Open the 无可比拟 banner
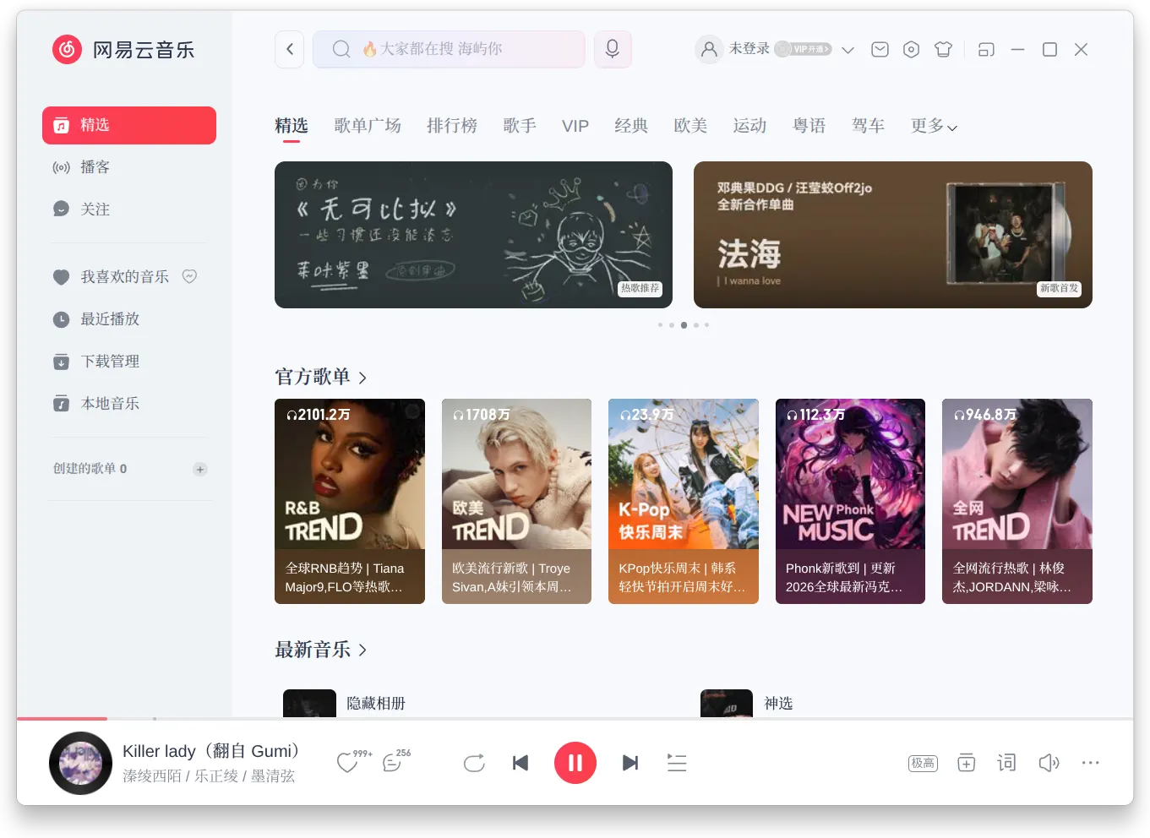1150x838 pixels. (473, 235)
